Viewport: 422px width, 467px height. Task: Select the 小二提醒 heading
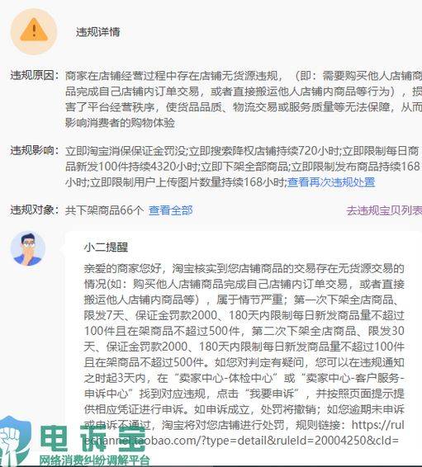coord(106,247)
